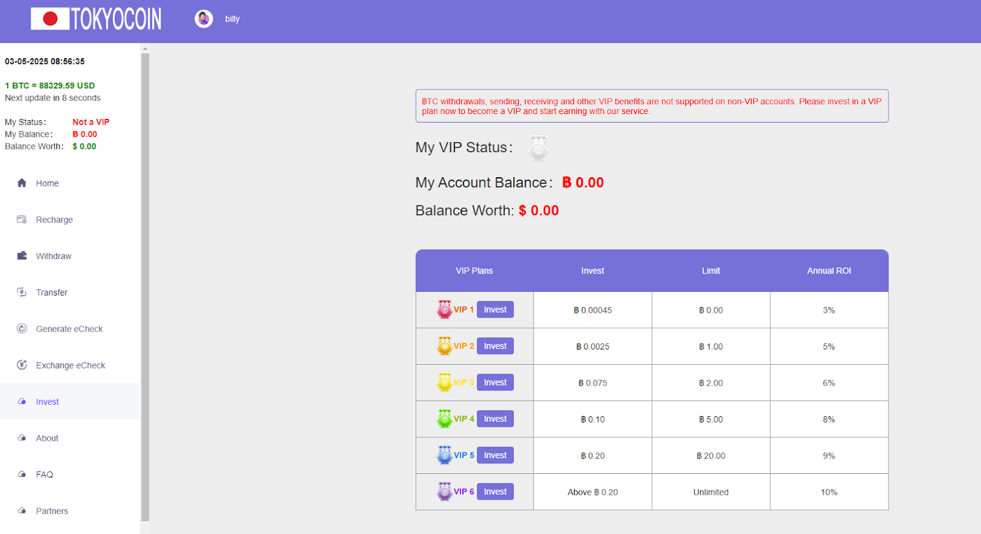The width and height of the screenshot is (981, 534).
Task: Click the main Balance Worth $ 0.00 value
Action: [x=539, y=211]
